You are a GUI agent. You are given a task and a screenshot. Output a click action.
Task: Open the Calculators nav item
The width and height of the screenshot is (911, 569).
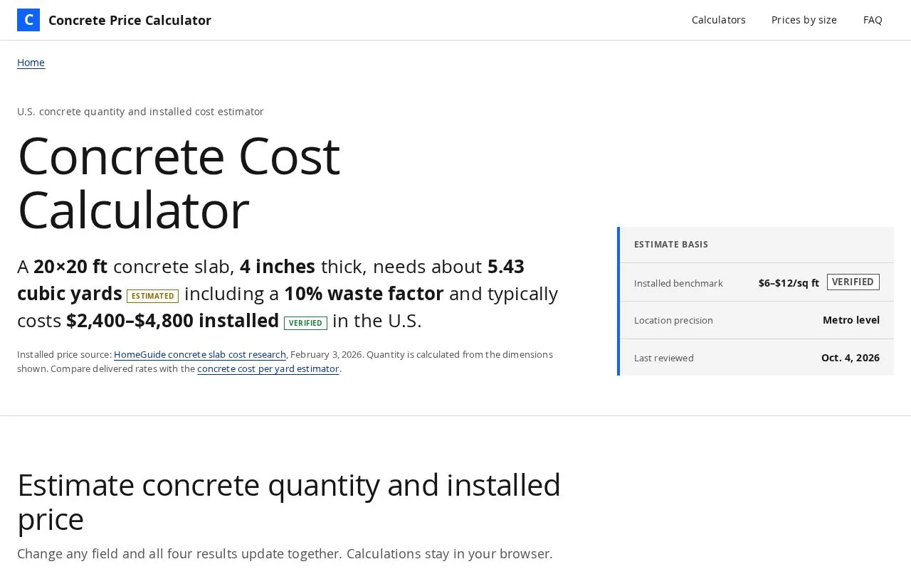719,20
